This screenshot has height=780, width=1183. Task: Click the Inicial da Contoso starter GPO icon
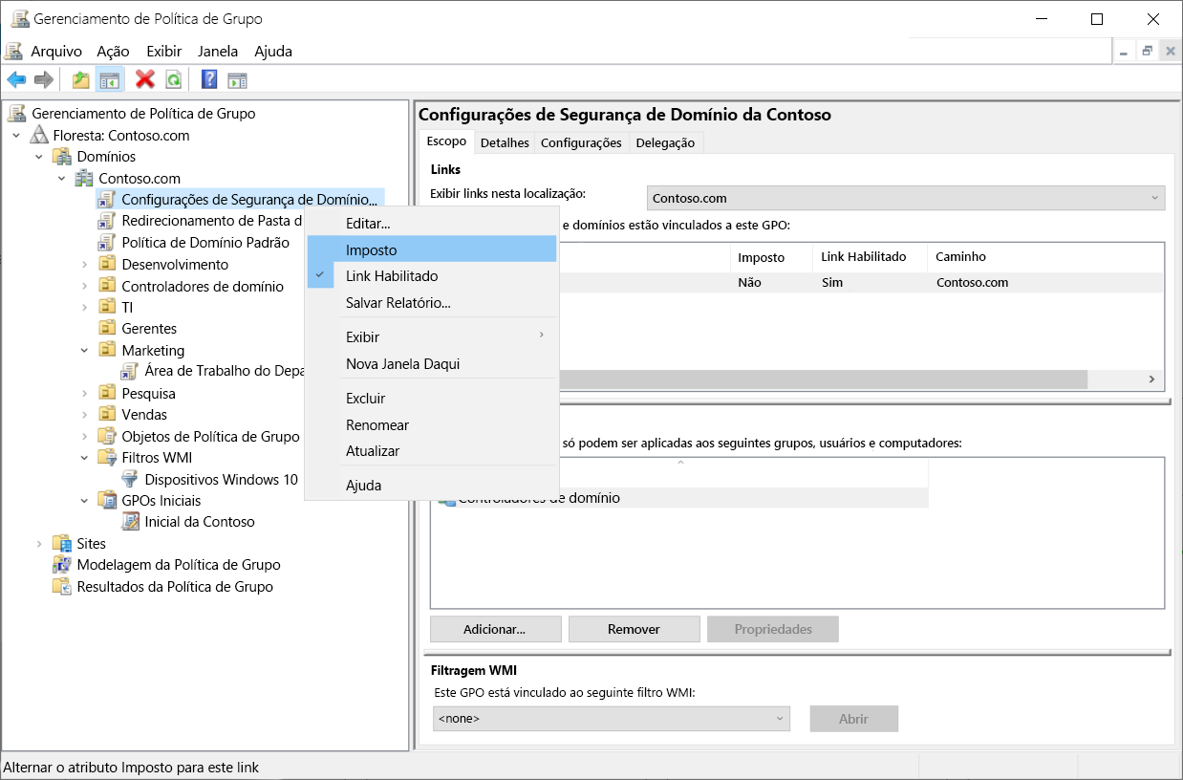[130, 522]
